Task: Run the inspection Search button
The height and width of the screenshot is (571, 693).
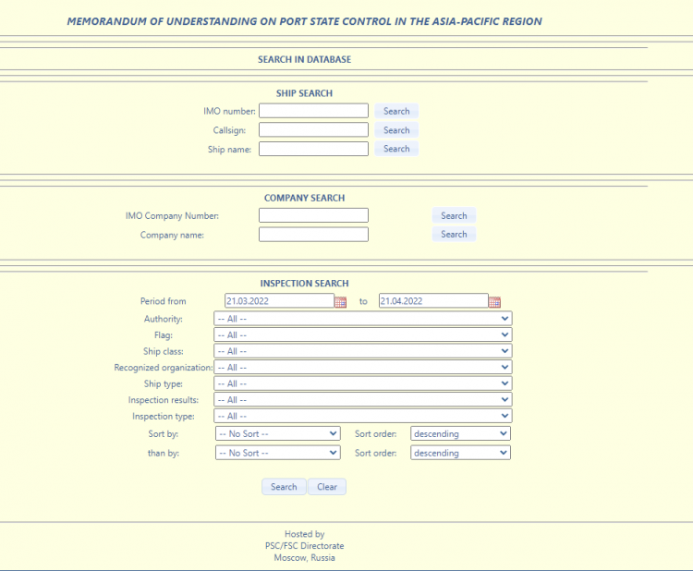Action: (x=284, y=487)
